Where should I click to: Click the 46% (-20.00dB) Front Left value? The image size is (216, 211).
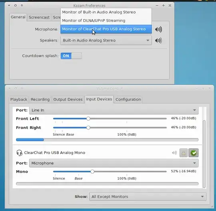(x=184, y=118)
